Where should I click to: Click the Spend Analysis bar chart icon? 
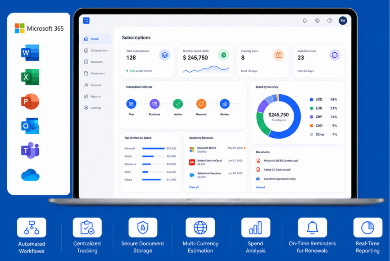(x=256, y=227)
